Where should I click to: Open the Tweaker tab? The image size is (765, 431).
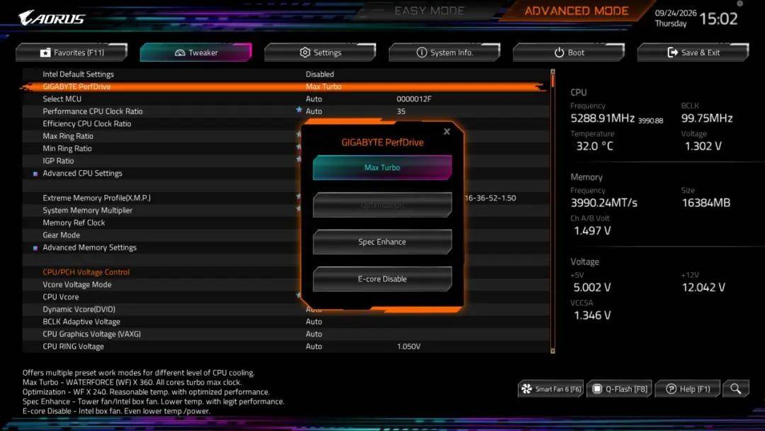pos(195,52)
